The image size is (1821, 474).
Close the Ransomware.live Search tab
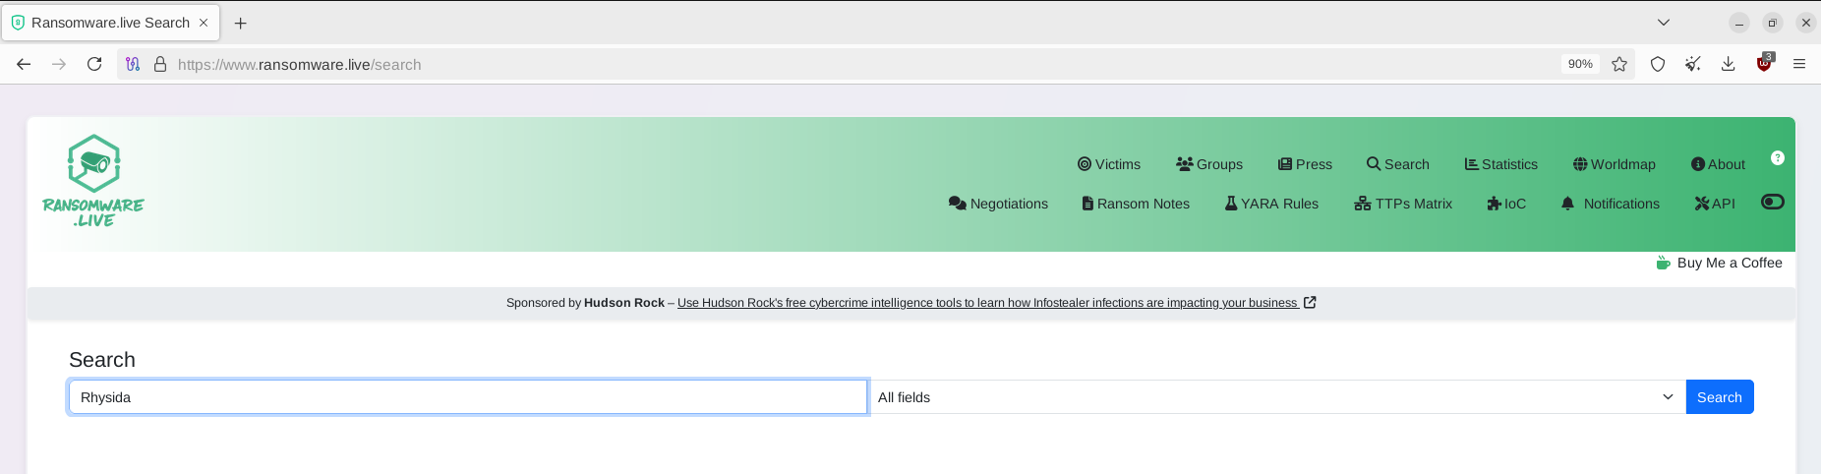204,23
